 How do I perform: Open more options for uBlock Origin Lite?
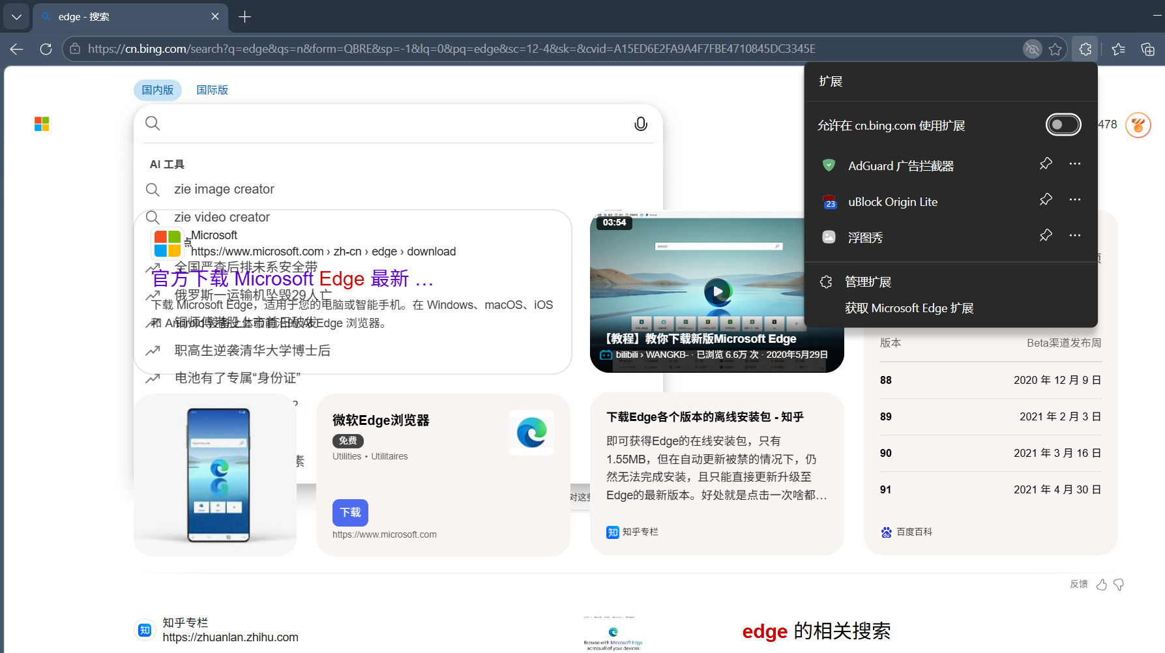[1075, 199]
